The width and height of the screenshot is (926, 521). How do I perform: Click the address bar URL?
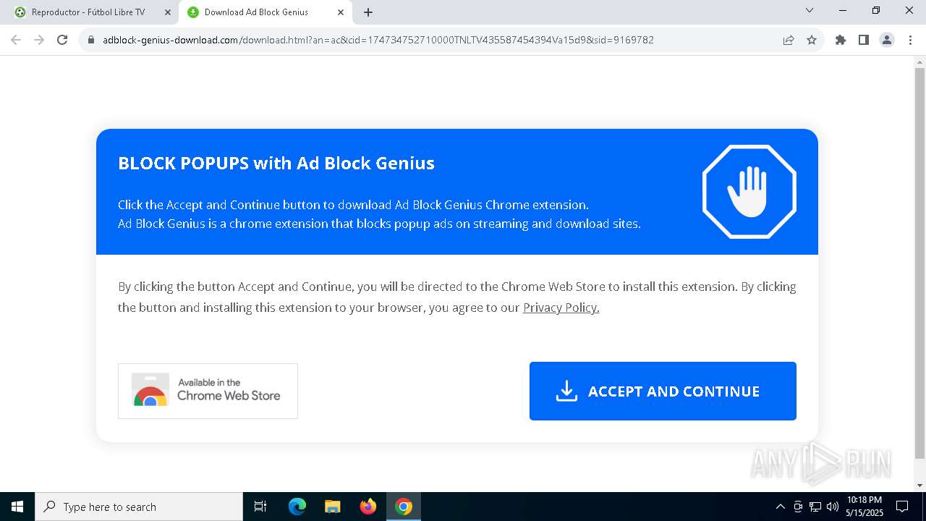(378, 40)
